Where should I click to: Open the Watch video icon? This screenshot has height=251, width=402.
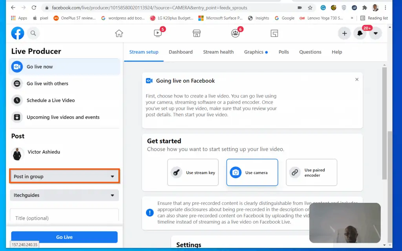[158, 33]
